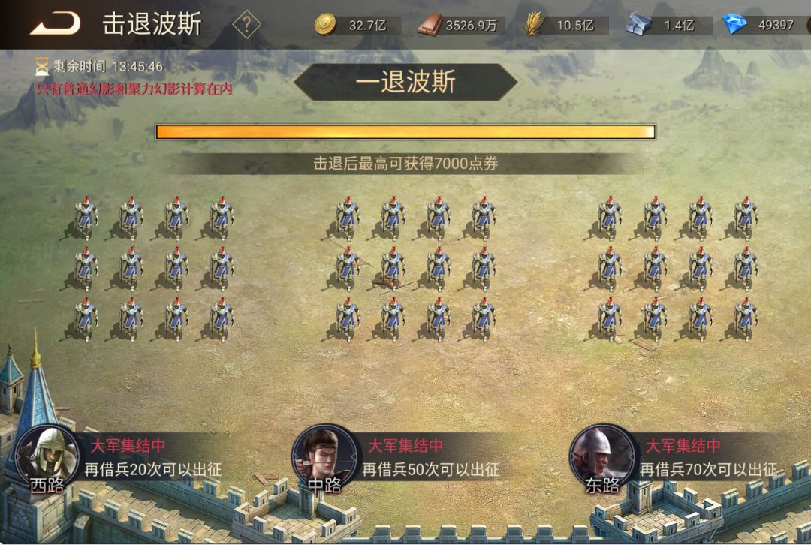Click 再借兵20次可以出征 text for west route

(153, 469)
